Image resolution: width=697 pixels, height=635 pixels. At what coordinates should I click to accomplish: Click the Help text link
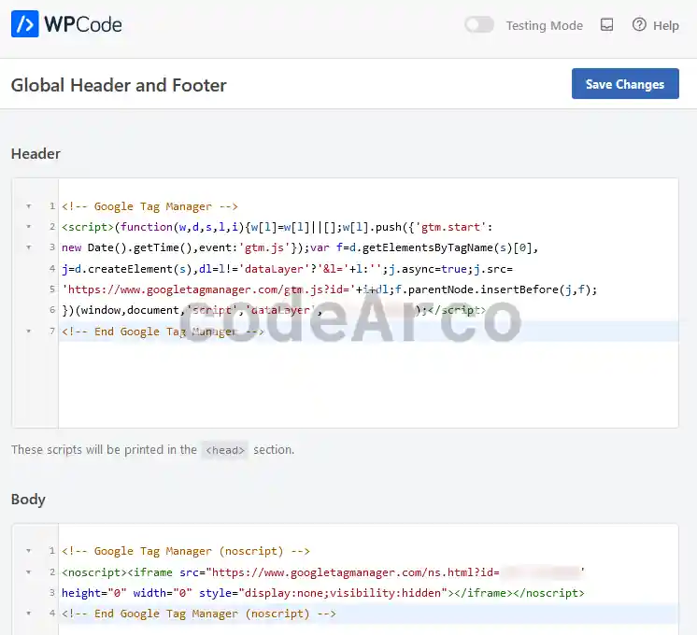pos(666,26)
